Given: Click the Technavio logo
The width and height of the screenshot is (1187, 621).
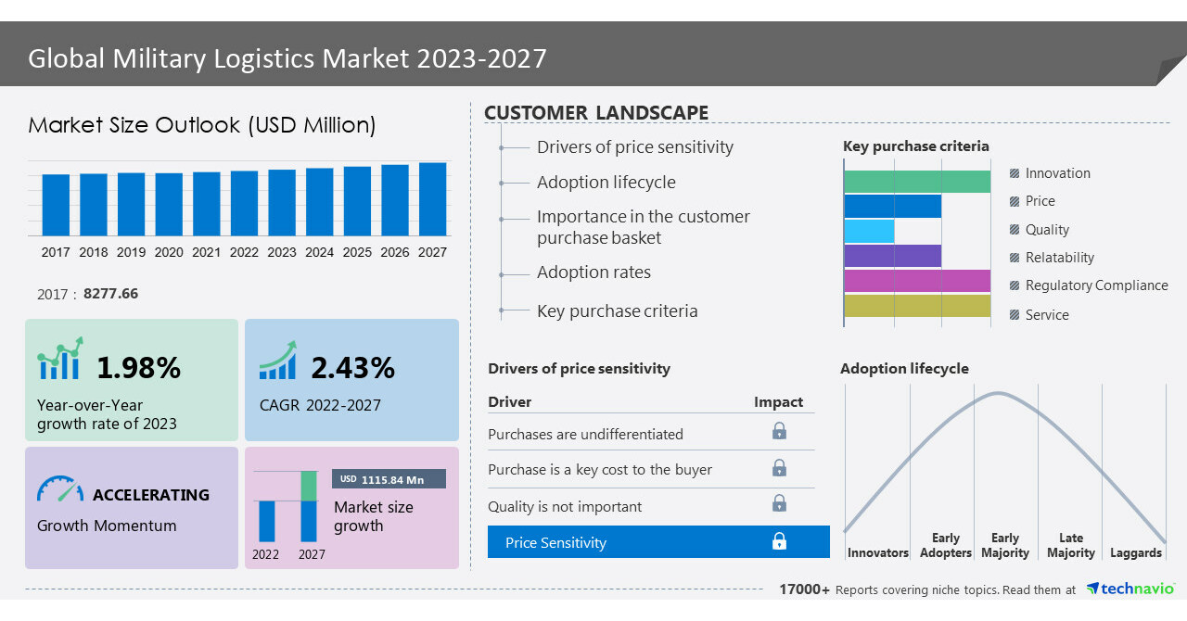Looking at the screenshot, I should pyautogui.click(x=1130, y=589).
